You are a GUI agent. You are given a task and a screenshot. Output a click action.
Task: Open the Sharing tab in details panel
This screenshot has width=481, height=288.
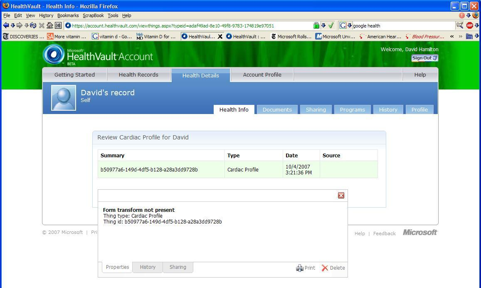point(178,267)
